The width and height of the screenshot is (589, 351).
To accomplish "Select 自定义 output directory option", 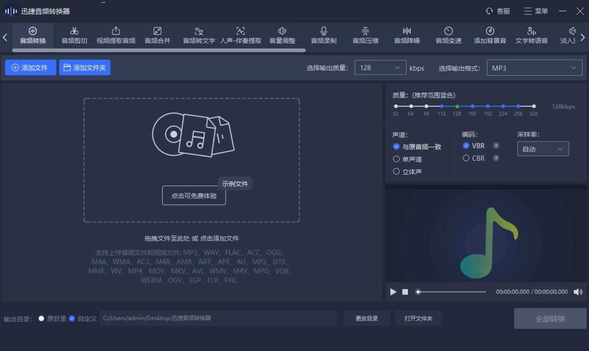I will 83,318.
